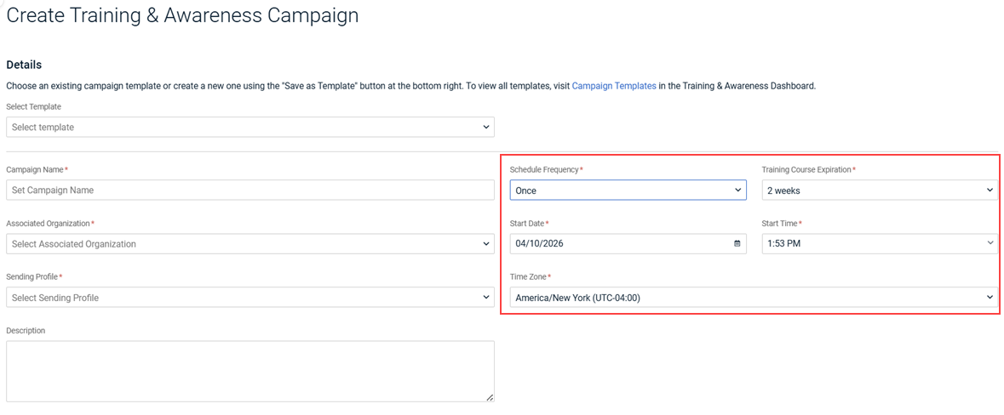Click the Select Template chevron arrow

(x=486, y=128)
